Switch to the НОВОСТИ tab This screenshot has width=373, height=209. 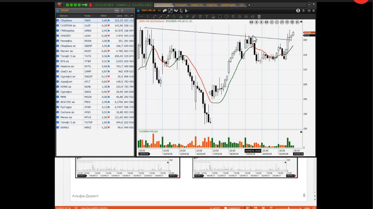click(197, 5)
